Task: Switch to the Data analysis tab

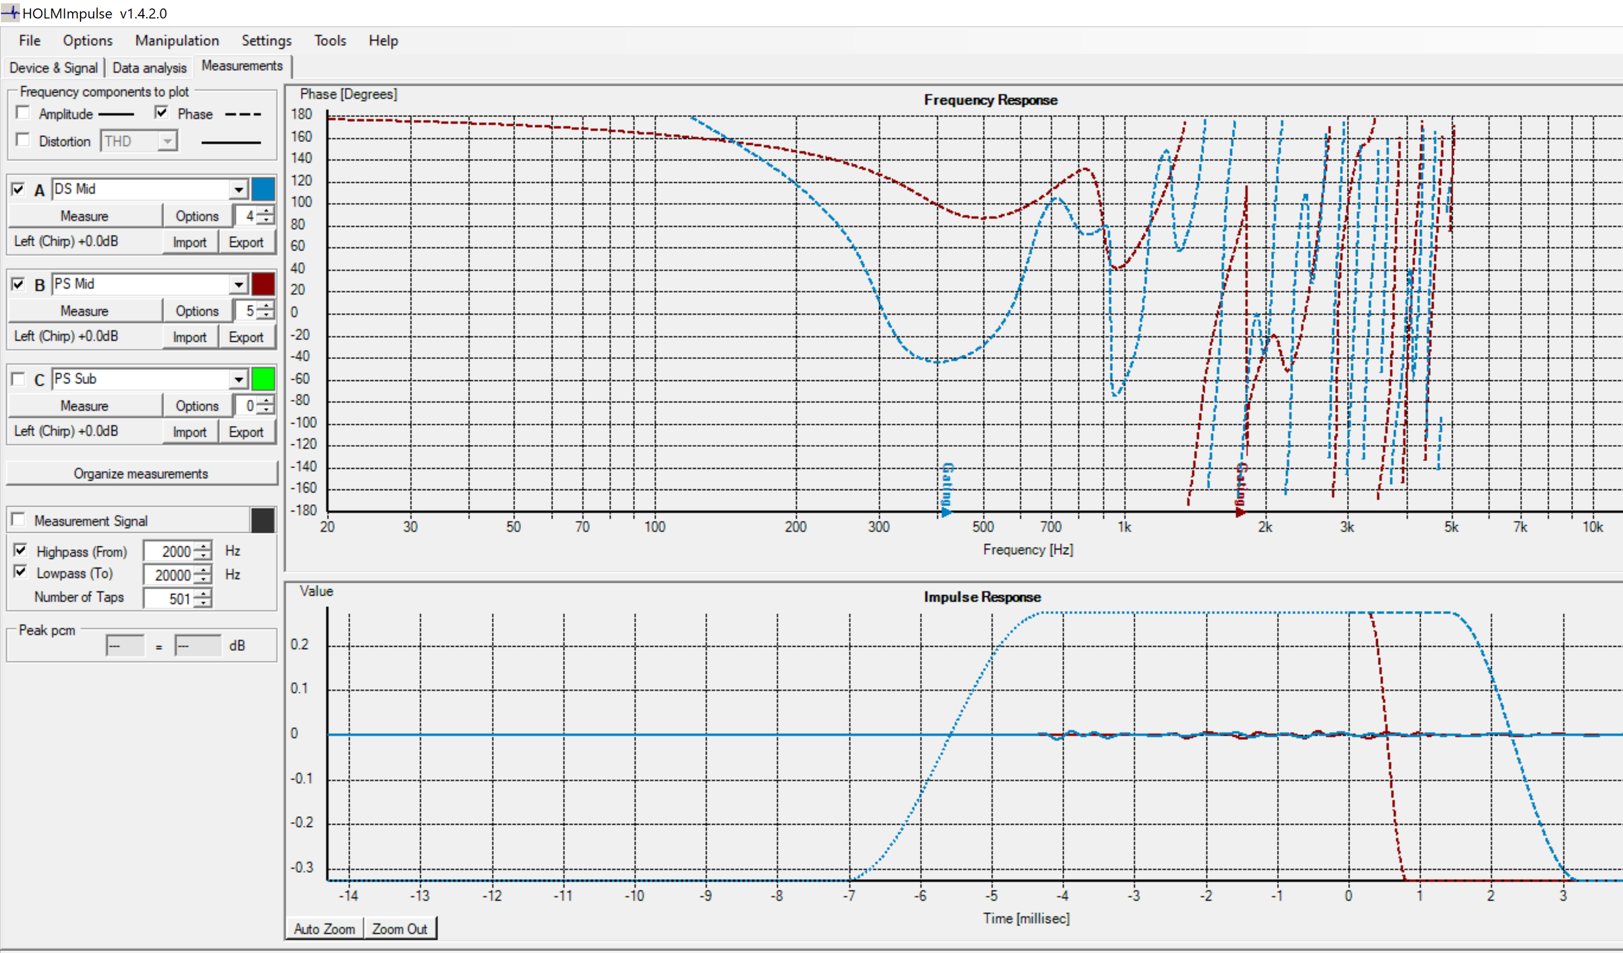Action: pyautogui.click(x=149, y=68)
